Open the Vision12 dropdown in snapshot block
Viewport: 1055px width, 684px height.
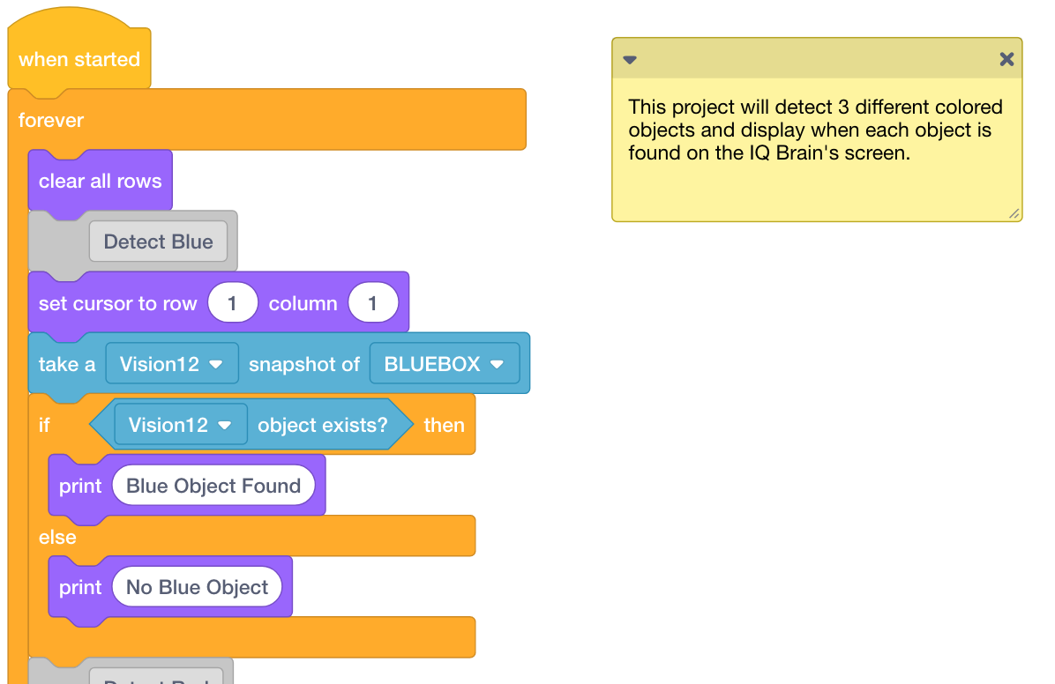click(172, 364)
